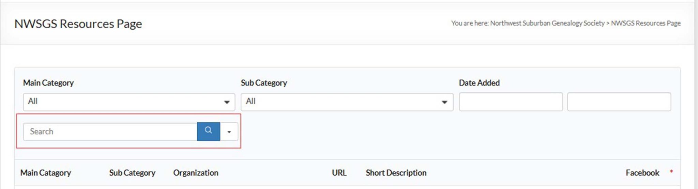Click the blue magnifier search button
This screenshot has width=698, height=189.
[208, 131]
